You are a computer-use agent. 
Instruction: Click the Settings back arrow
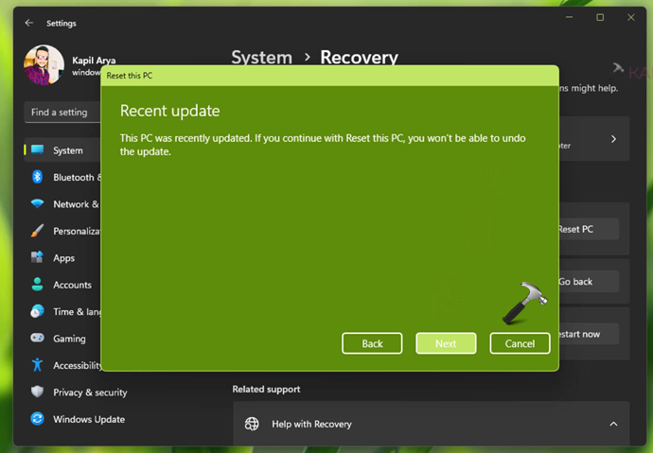(x=28, y=23)
